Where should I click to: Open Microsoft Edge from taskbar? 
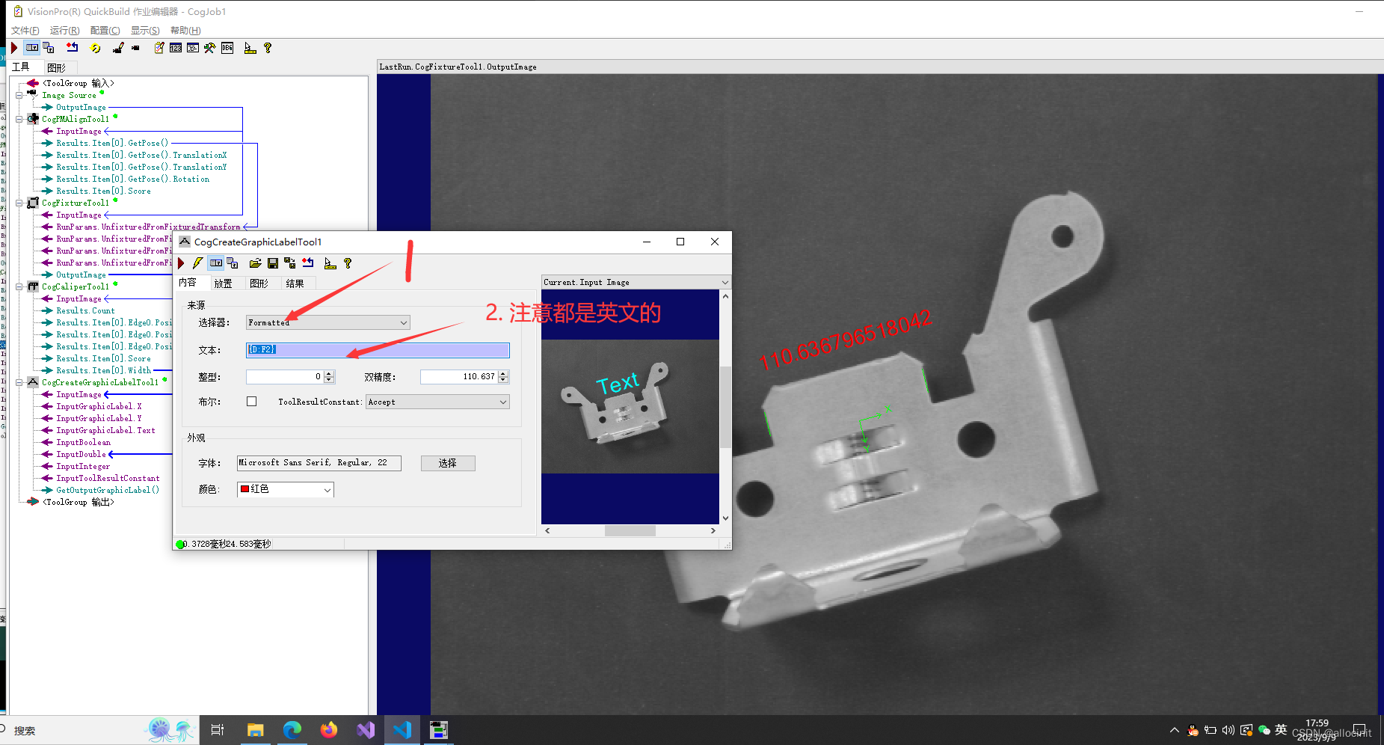coord(292,729)
